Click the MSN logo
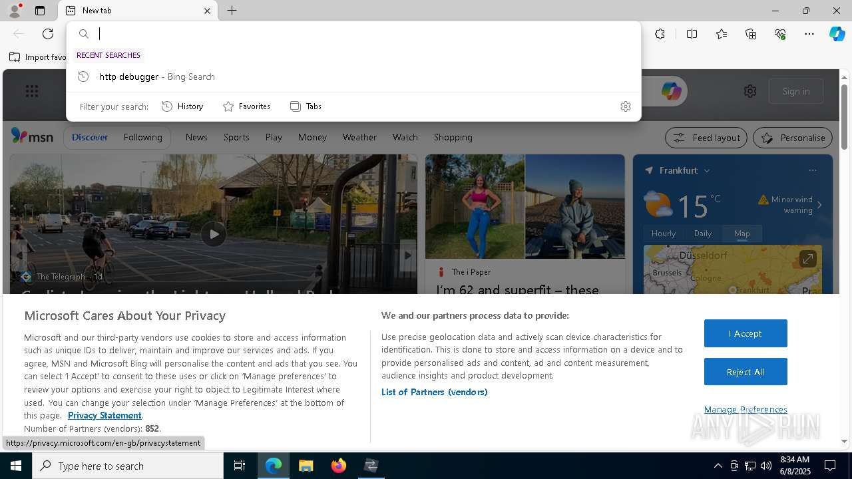The width and height of the screenshot is (852, 479). (32, 136)
